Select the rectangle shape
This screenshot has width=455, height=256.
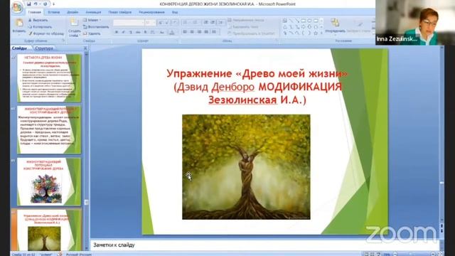coord(304,21)
